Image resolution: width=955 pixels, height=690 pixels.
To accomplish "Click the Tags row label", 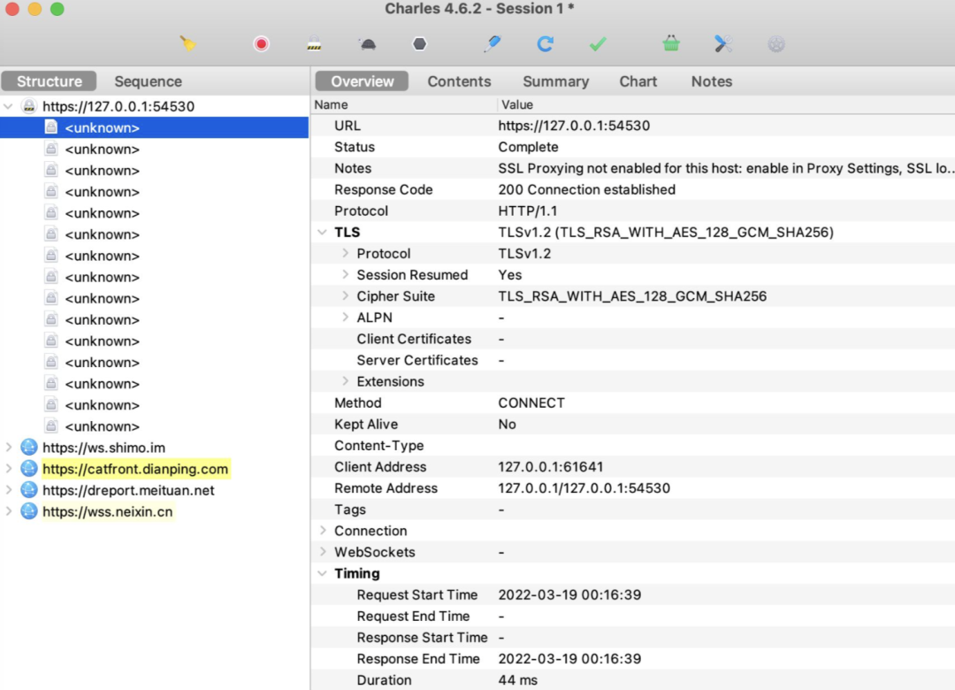I will (x=350, y=510).
